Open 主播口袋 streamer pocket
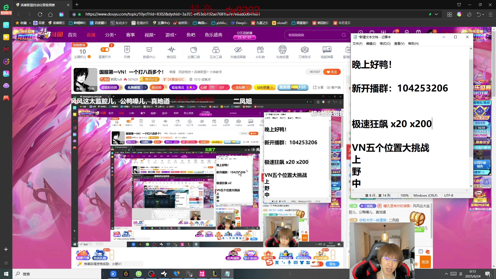Screen dimensions: 496x279 193,52
